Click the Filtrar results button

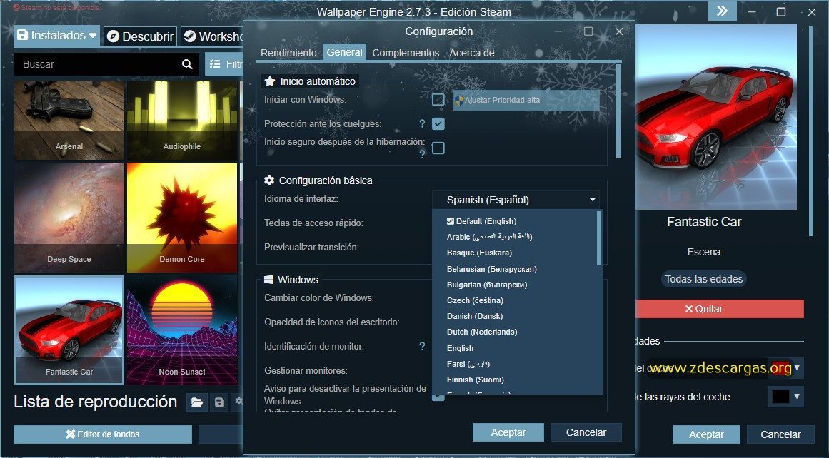224,64
